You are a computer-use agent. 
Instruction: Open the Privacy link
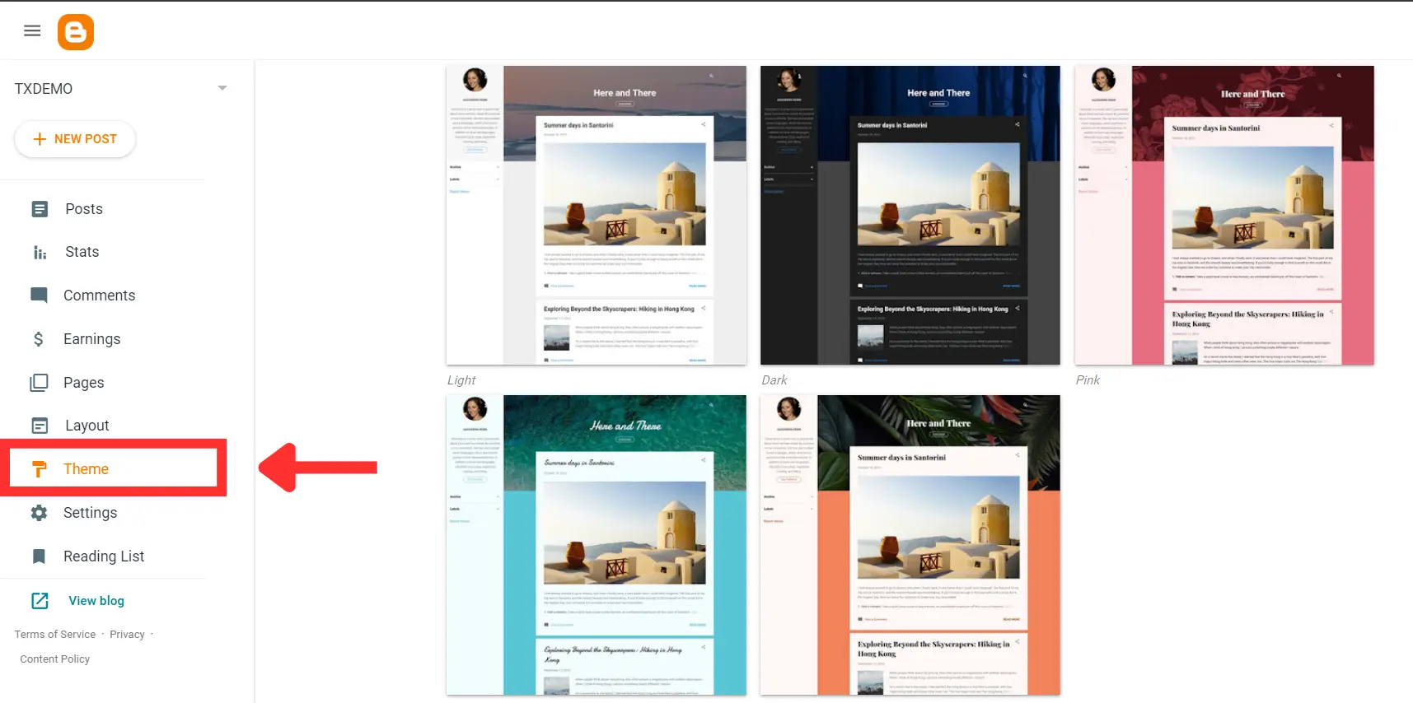click(127, 635)
